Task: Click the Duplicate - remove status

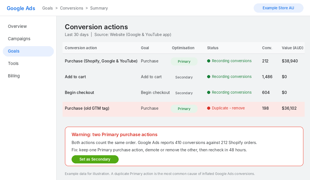Action: tap(228, 108)
